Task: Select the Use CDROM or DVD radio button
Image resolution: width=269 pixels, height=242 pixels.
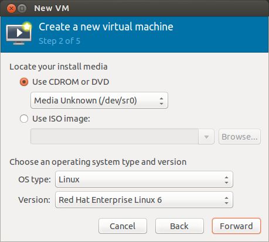Action: (x=24, y=82)
